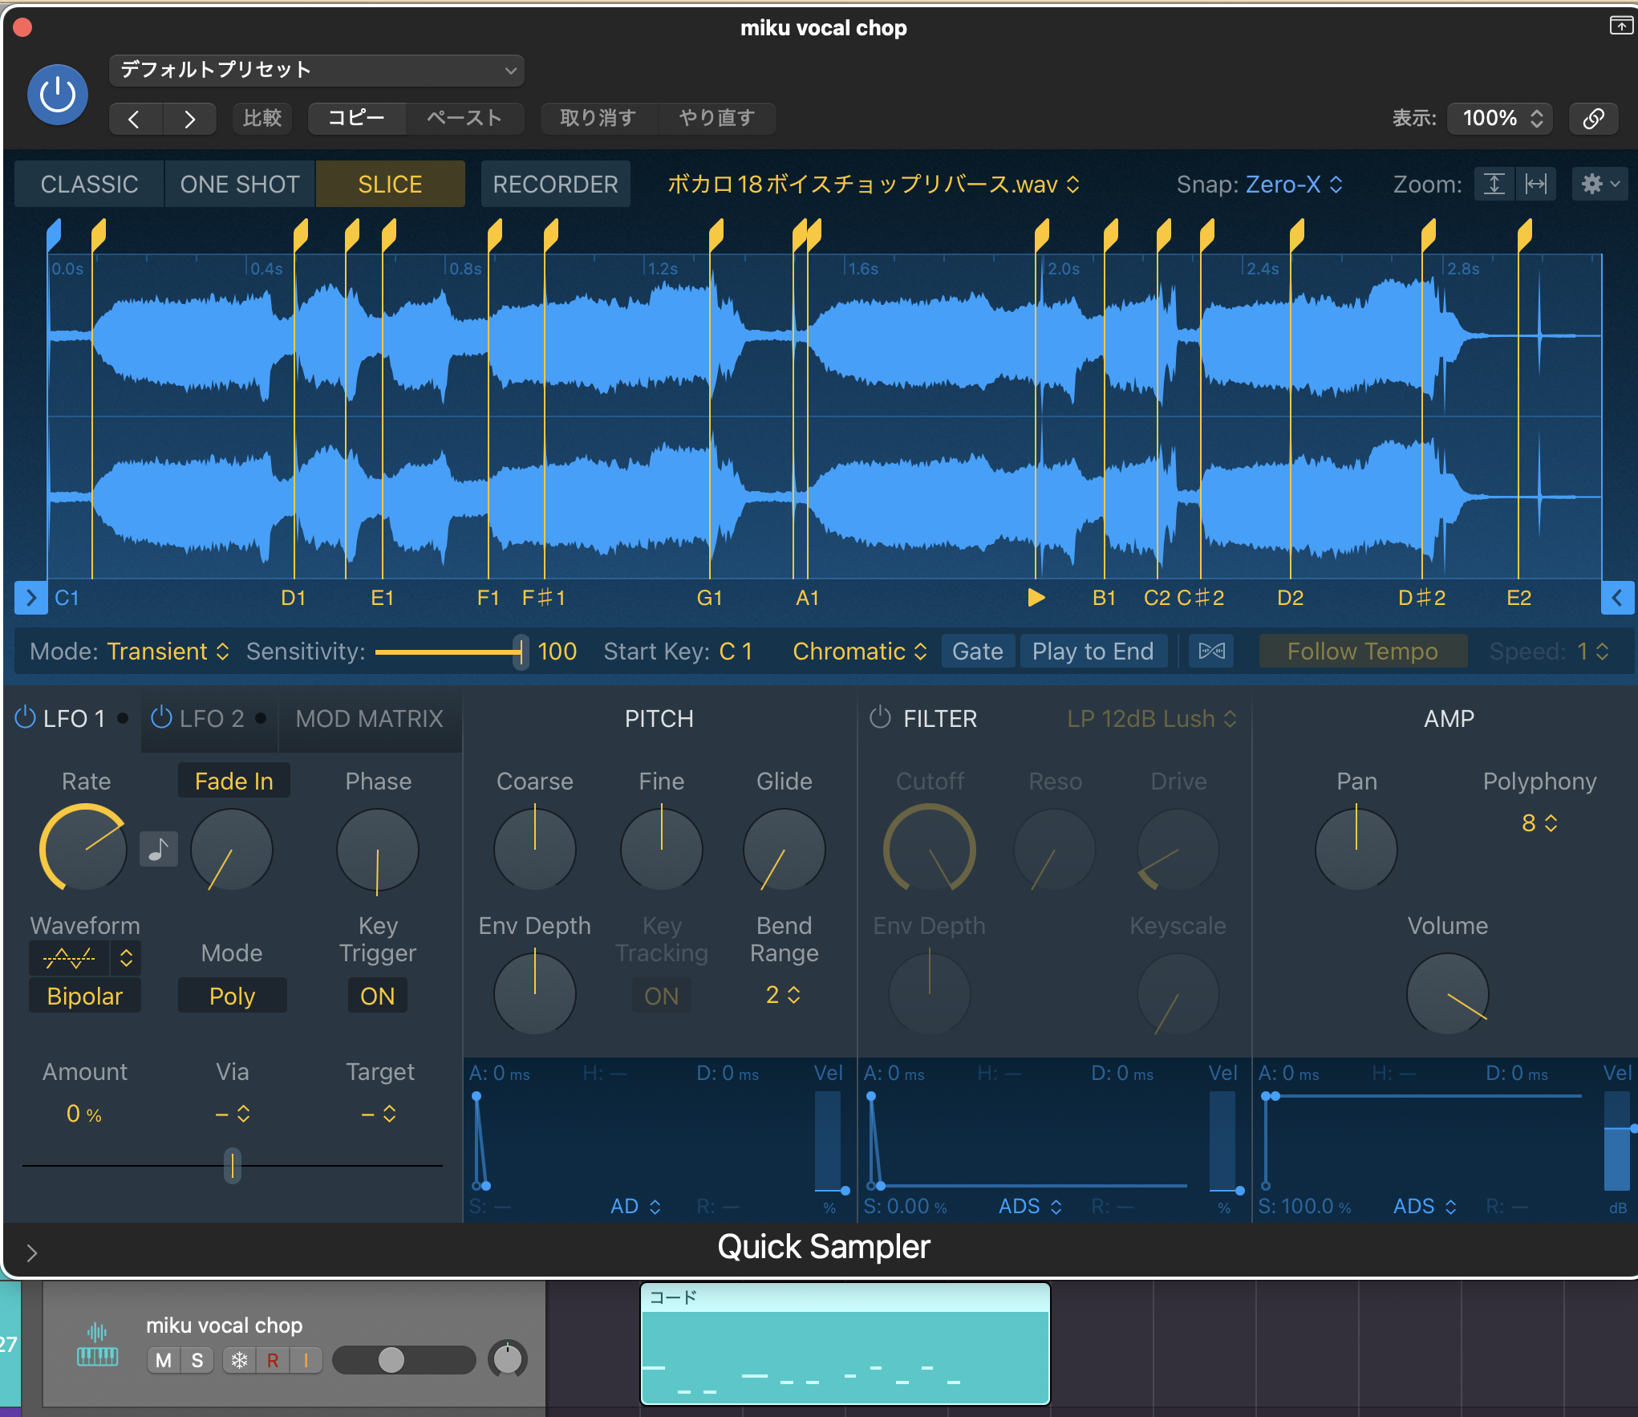Expand bottom-left disclosure arrow in plugin

click(x=31, y=1253)
